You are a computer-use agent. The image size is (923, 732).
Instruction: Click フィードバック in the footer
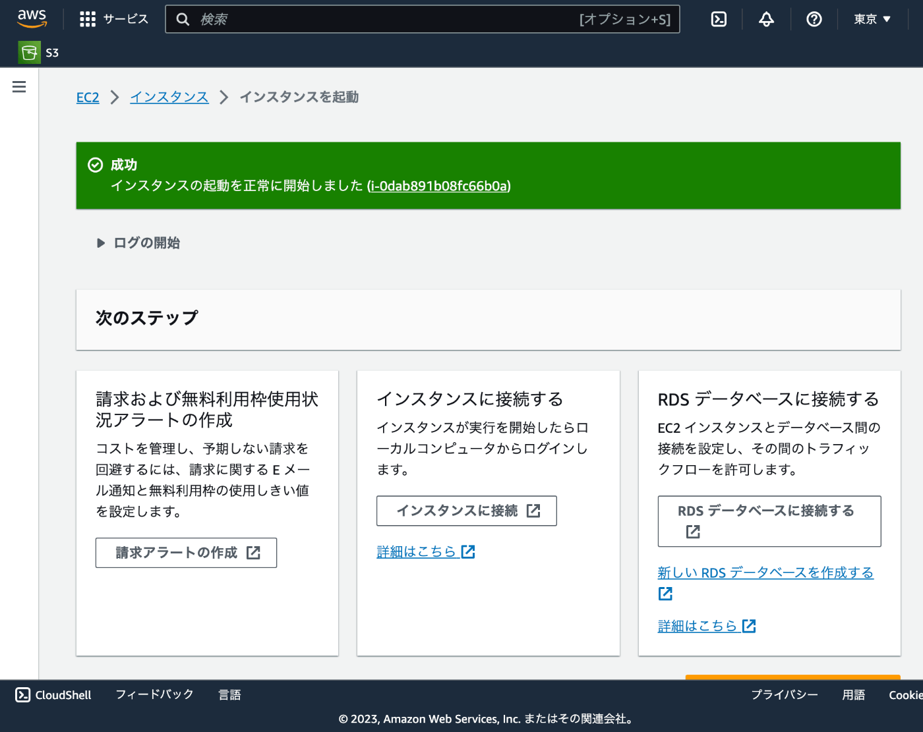(155, 694)
